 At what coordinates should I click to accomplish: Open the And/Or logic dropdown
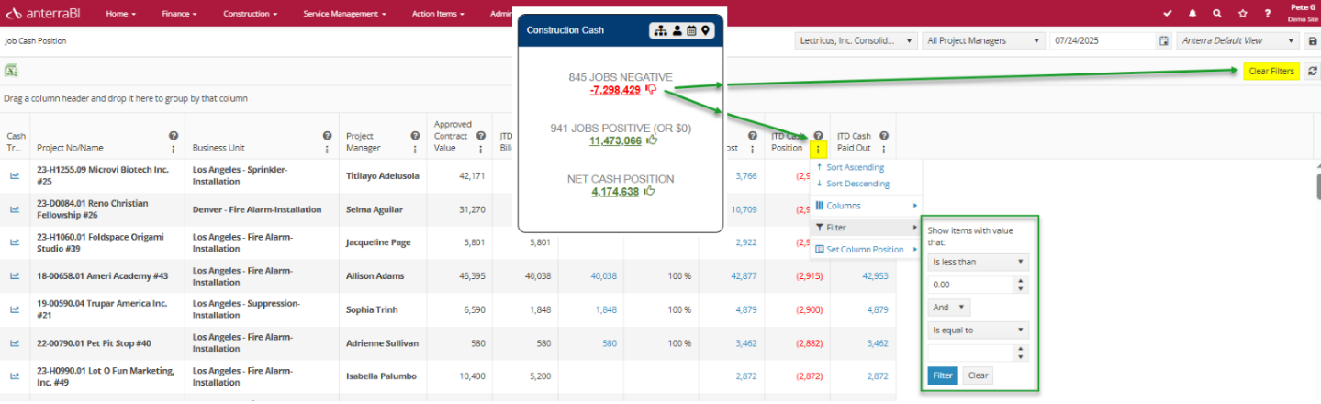coord(949,308)
